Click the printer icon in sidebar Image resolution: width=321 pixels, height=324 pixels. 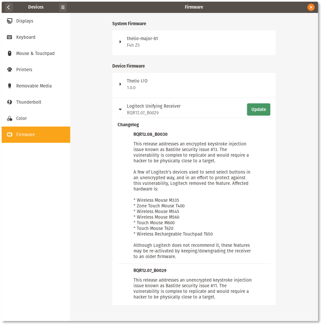(x=10, y=70)
